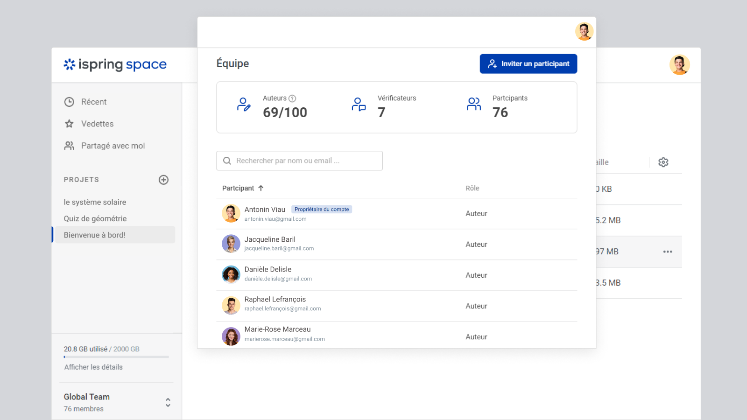Open project Quiz de géométrie
747x420 pixels.
pos(95,218)
